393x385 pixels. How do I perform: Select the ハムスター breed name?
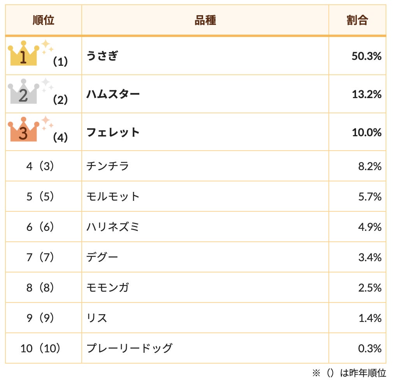[113, 94]
